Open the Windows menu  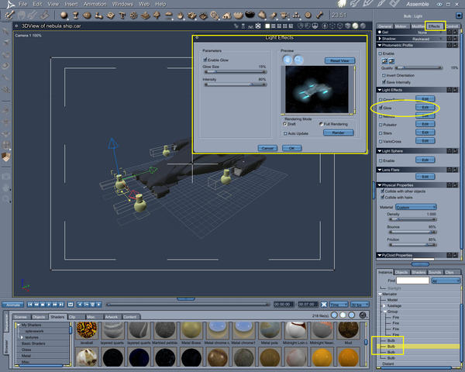[122, 4]
